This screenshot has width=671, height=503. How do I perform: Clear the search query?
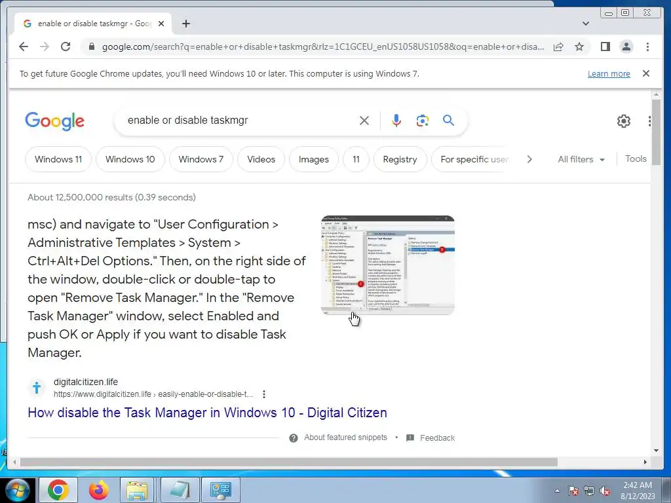tap(364, 121)
